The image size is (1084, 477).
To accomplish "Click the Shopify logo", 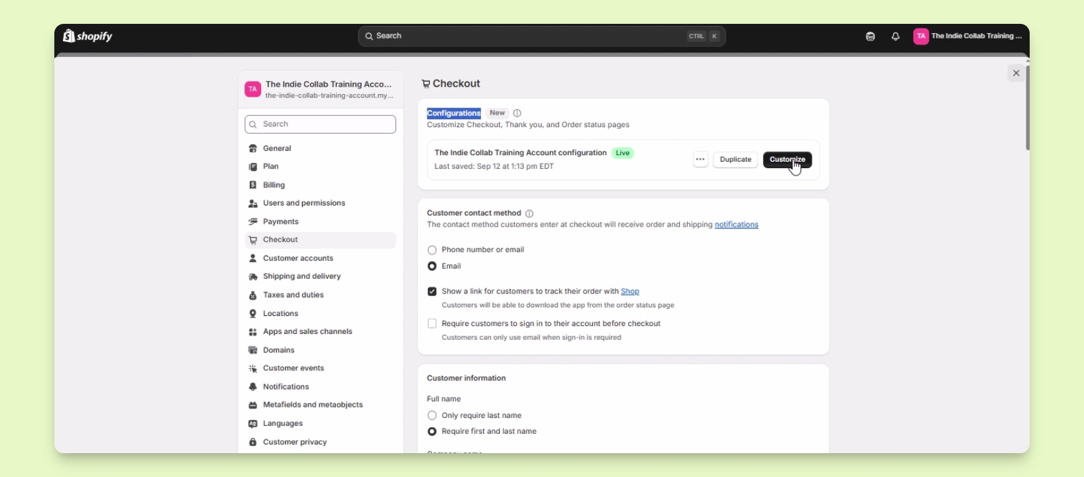I will click(87, 36).
